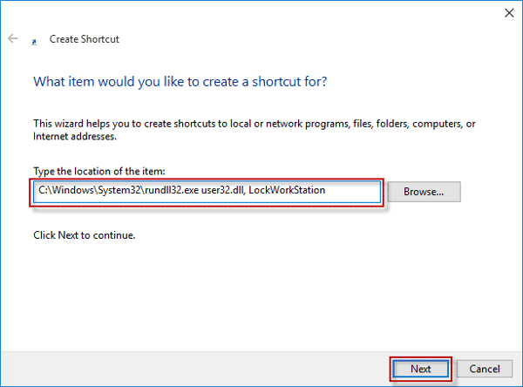Go back with the arrow icon
Viewport: 523px width, 387px height.
13,38
